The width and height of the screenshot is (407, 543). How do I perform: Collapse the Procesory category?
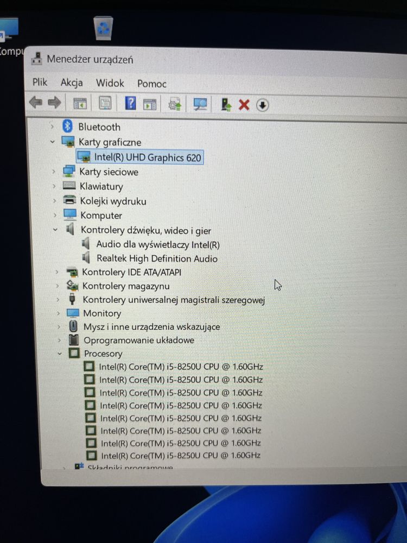[x=60, y=353]
